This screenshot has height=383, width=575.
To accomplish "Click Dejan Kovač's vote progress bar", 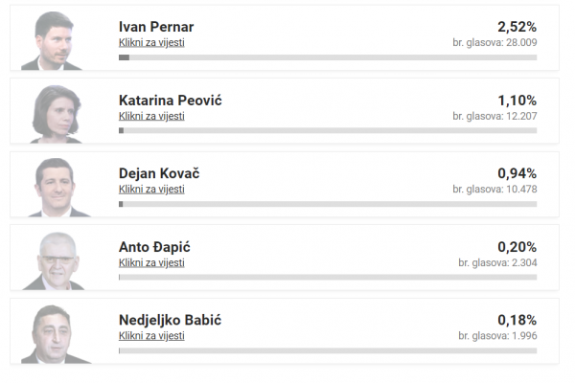I will click(x=328, y=204).
